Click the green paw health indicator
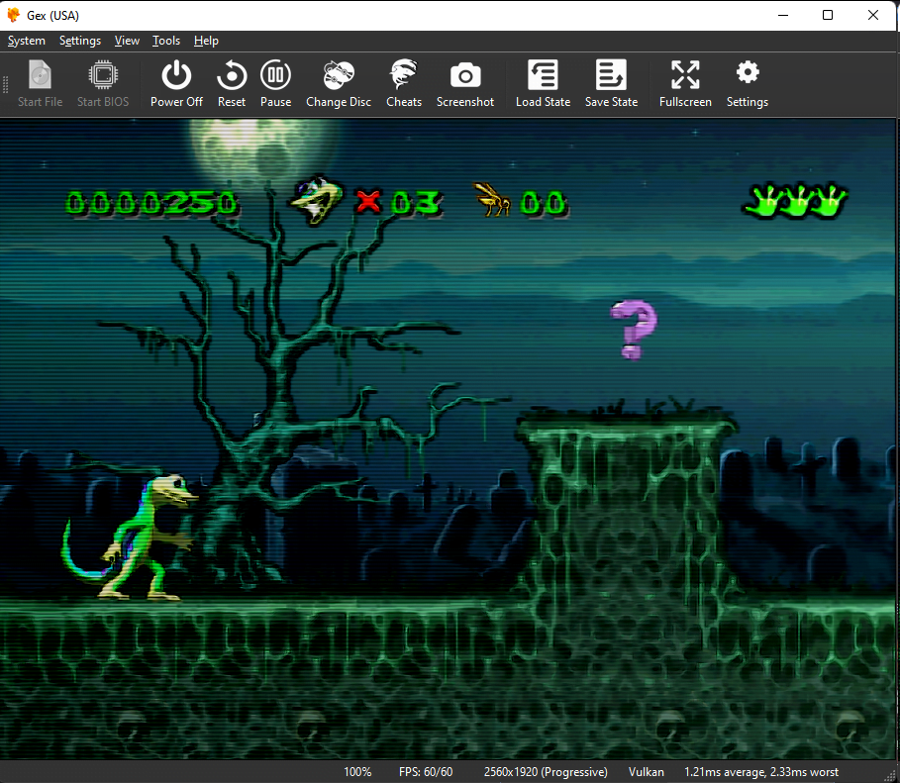The image size is (900, 783). pos(795,200)
